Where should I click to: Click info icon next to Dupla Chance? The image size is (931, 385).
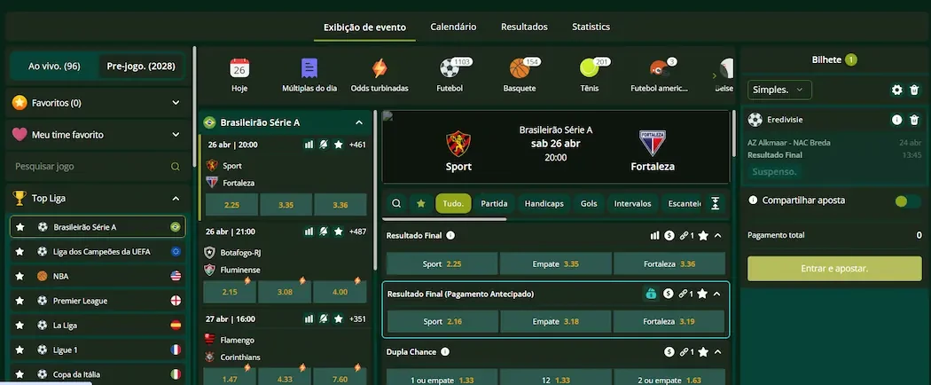[445, 351]
